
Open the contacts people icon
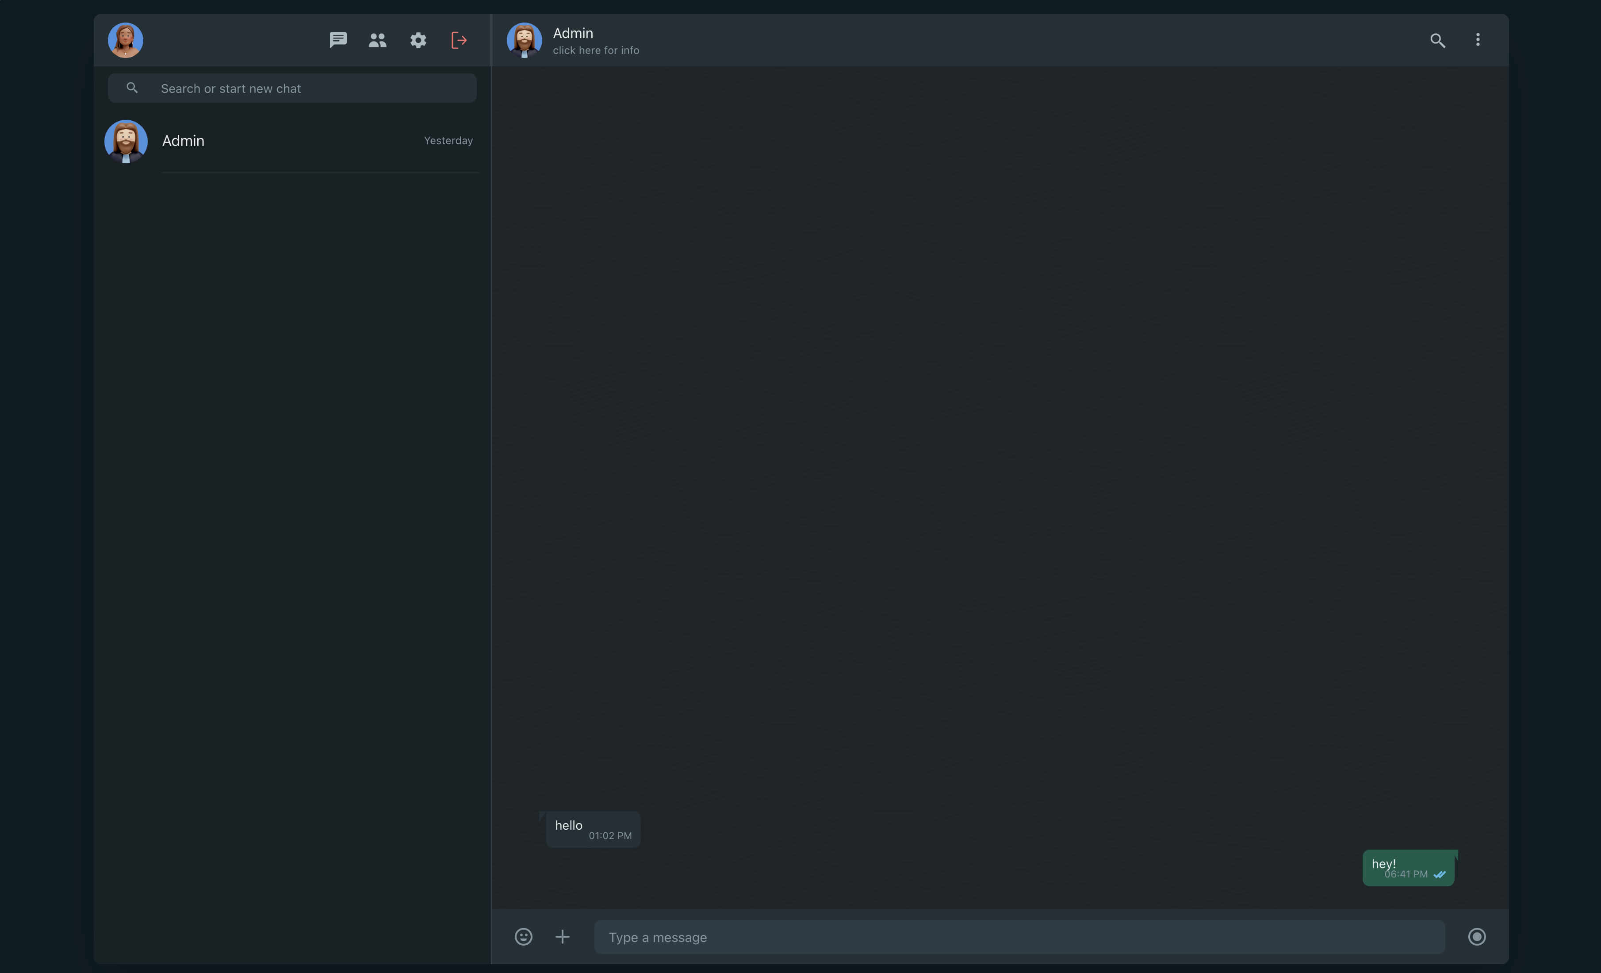pos(378,40)
